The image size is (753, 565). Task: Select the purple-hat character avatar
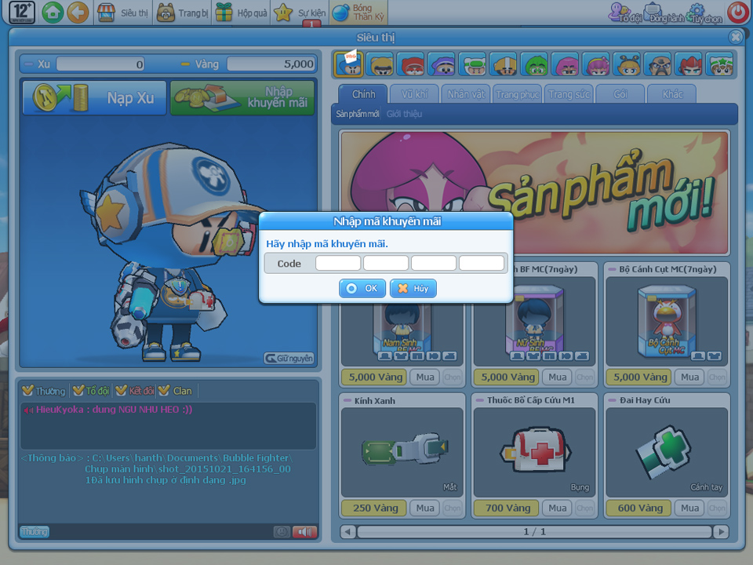442,64
